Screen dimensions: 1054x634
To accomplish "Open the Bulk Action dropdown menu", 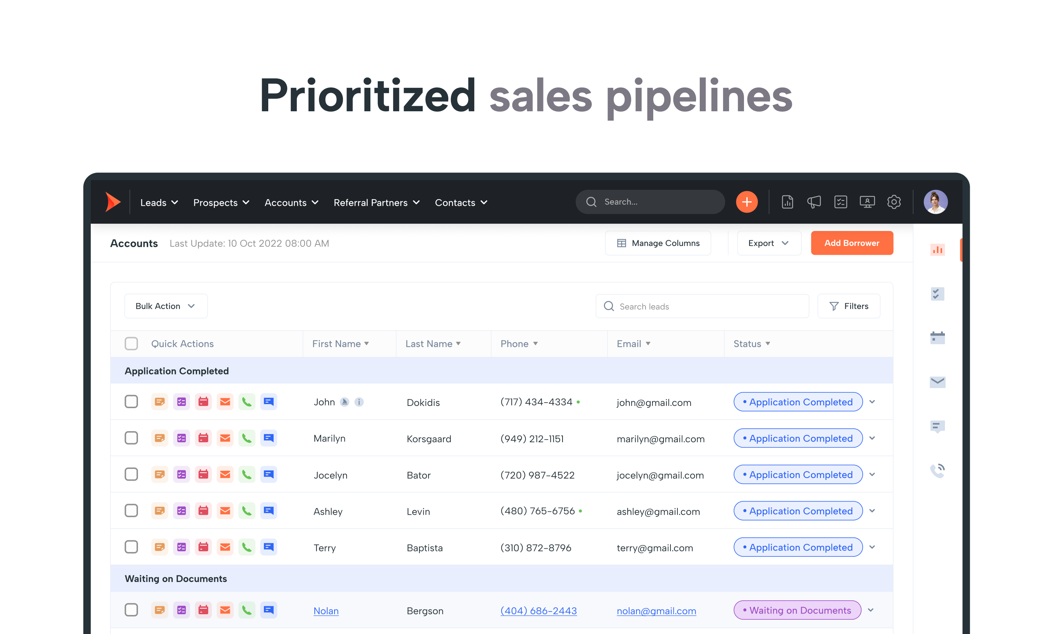I will click(x=162, y=305).
